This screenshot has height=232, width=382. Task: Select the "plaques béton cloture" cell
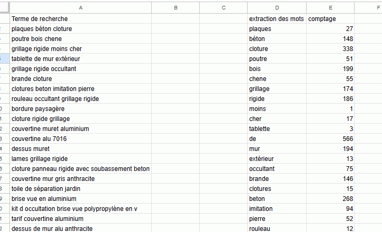pos(80,29)
